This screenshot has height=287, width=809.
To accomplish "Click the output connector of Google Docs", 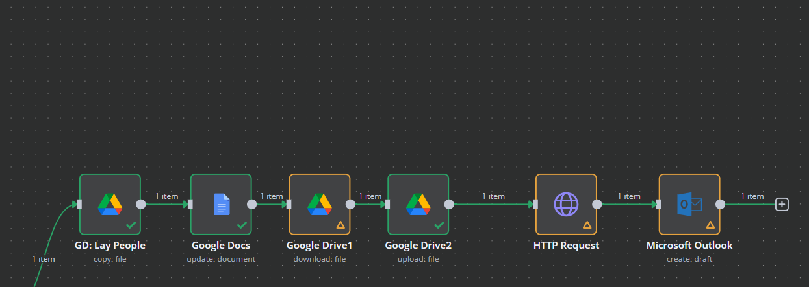I will point(251,204).
